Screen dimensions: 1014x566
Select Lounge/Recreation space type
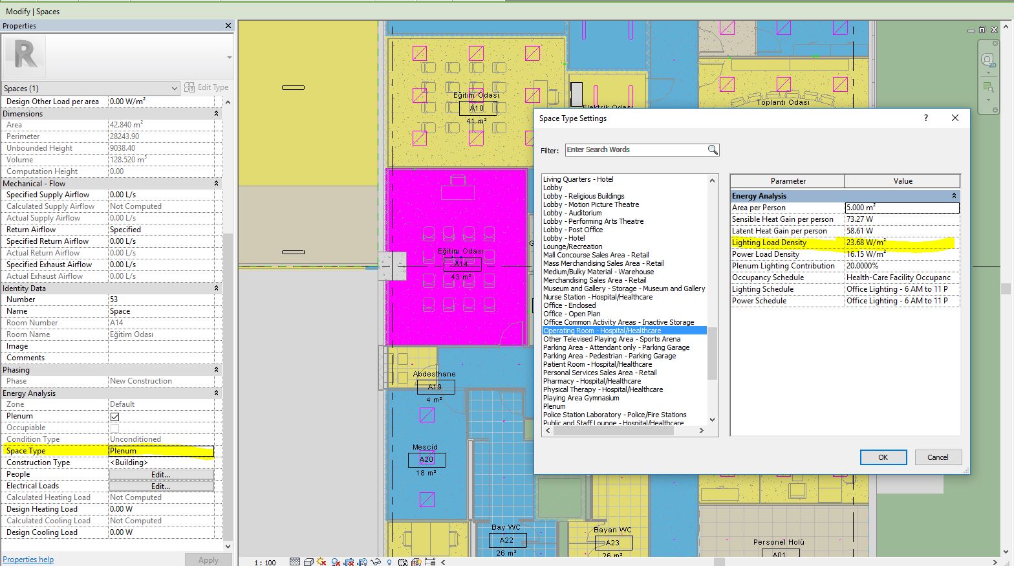(x=572, y=246)
